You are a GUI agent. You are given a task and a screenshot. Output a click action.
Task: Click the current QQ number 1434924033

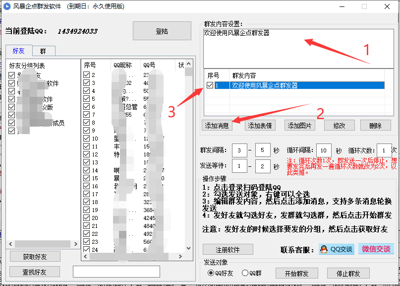click(x=77, y=31)
